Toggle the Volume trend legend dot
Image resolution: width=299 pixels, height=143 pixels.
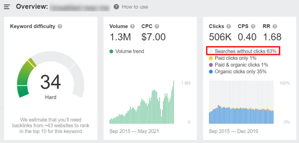(x=111, y=52)
